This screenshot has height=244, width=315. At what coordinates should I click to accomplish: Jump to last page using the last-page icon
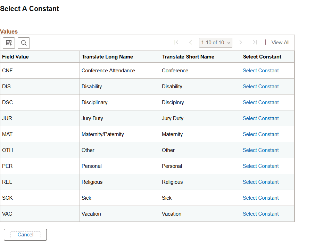[255, 42]
